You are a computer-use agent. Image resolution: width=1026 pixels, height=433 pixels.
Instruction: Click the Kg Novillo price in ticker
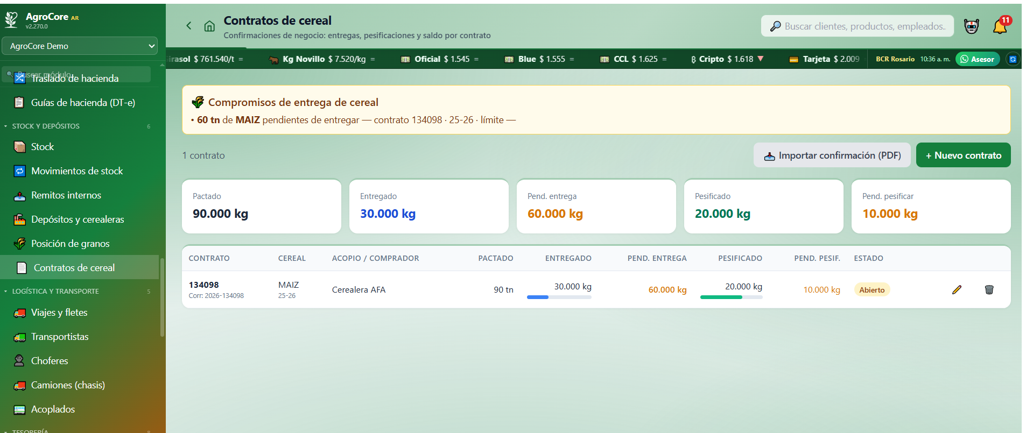coord(322,59)
